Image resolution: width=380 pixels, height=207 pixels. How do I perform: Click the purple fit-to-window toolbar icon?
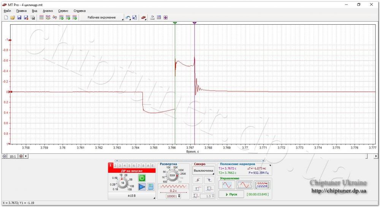(x=166, y=17)
